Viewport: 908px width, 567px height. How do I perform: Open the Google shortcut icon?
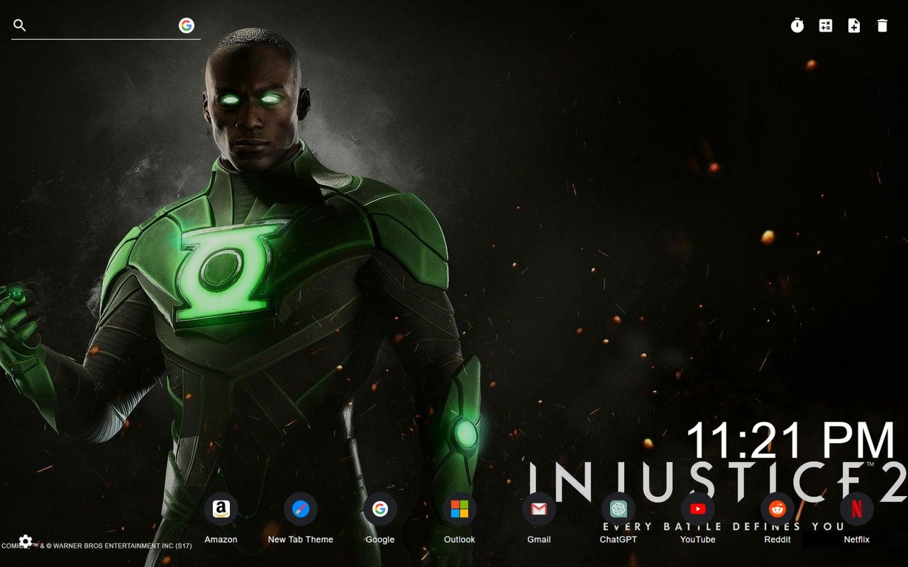pos(380,509)
